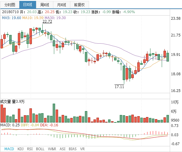Open the 月K线 tab
182x152 pixels.
pyautogui.click(x=62, y=5)
